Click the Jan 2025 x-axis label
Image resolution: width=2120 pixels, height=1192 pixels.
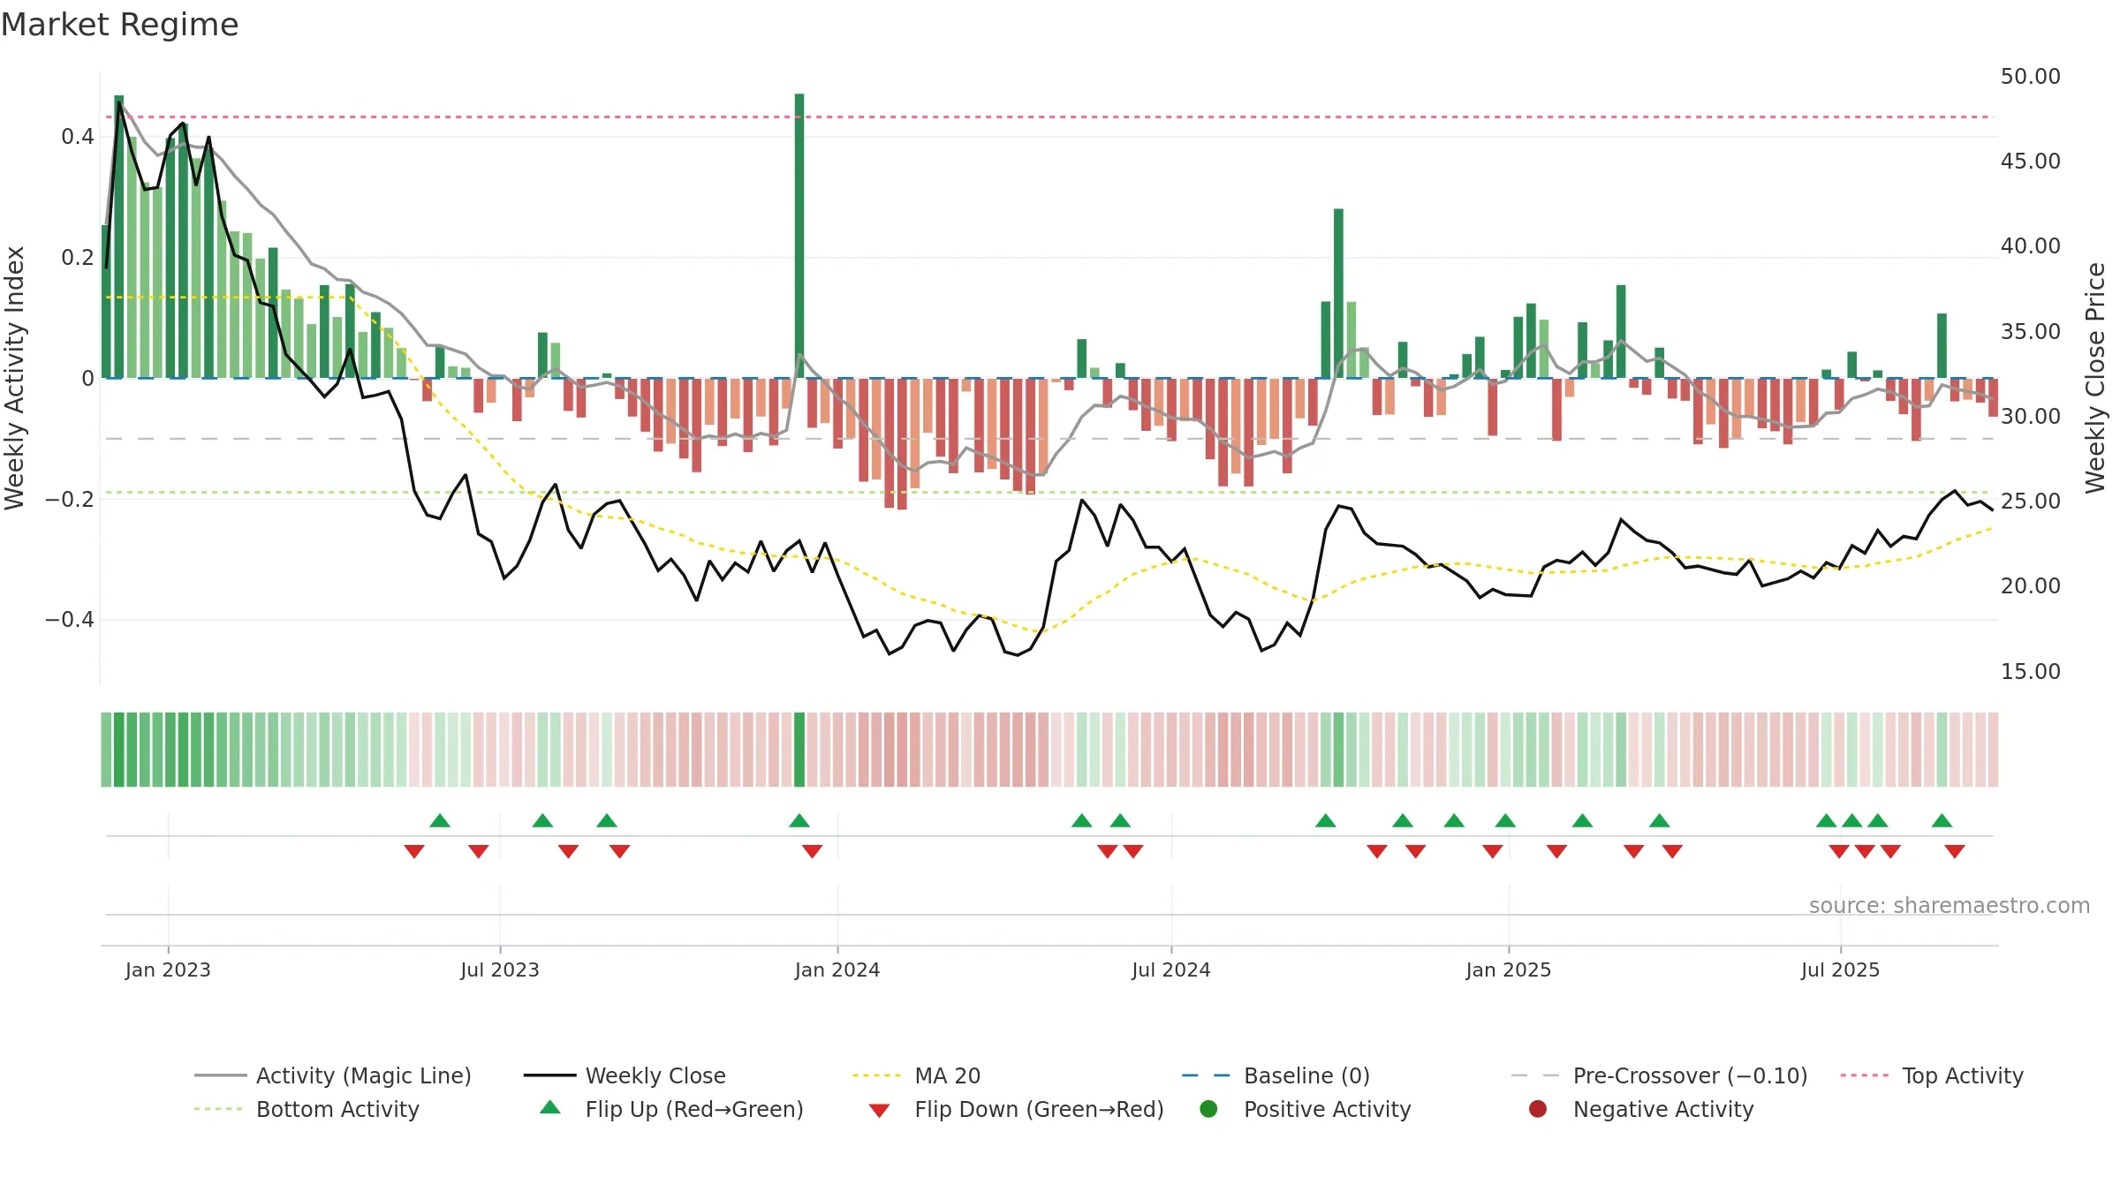[1509, 969]
